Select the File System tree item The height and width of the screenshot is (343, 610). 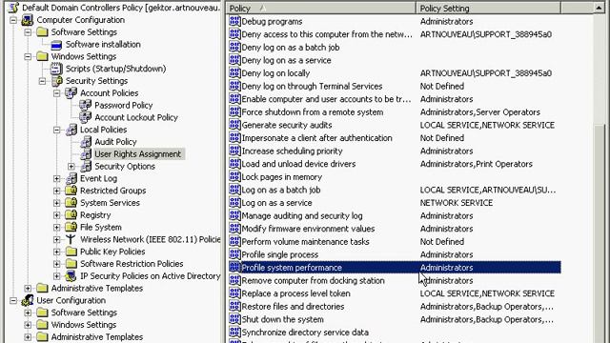click(x=101, y=227)
